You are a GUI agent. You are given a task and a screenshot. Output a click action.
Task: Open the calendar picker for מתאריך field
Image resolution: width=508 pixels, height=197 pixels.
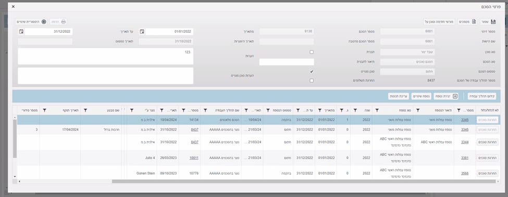point(142,32)
